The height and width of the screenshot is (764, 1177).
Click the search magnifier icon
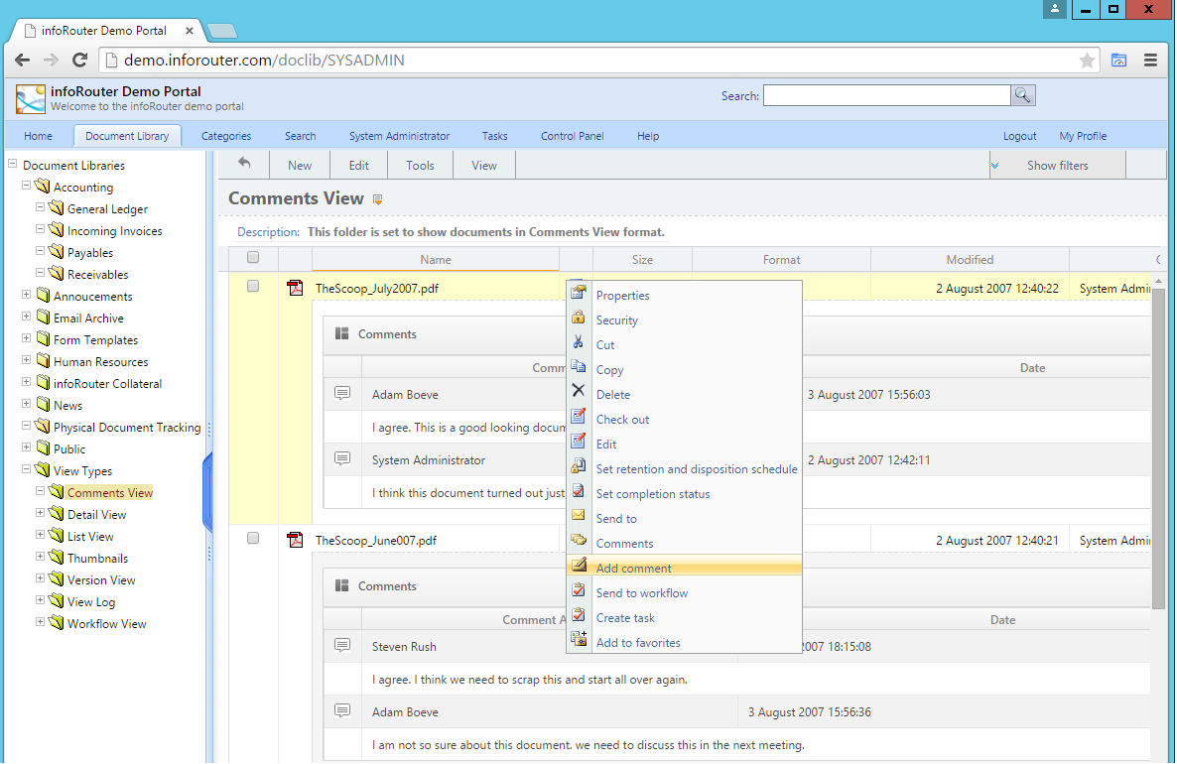click(x=1023, y=95)
